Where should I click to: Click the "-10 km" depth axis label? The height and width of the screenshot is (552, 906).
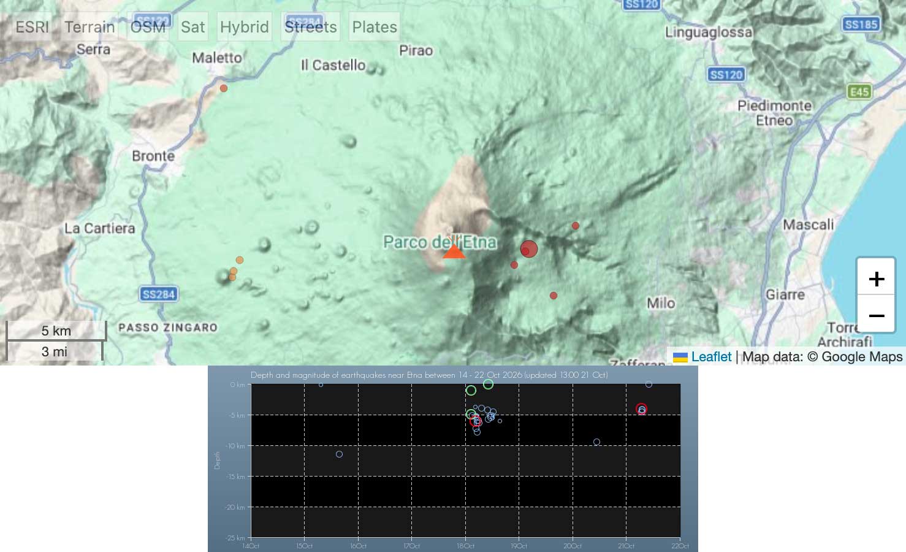[235, 446]
